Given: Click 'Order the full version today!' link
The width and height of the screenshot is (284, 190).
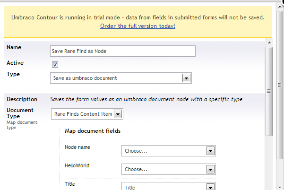Looking at the screenshot, I should [138, 26].
